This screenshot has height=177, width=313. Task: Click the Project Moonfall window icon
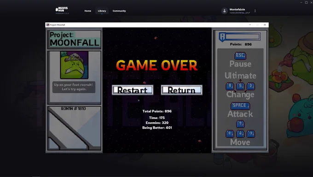click(x=48, y=25)
